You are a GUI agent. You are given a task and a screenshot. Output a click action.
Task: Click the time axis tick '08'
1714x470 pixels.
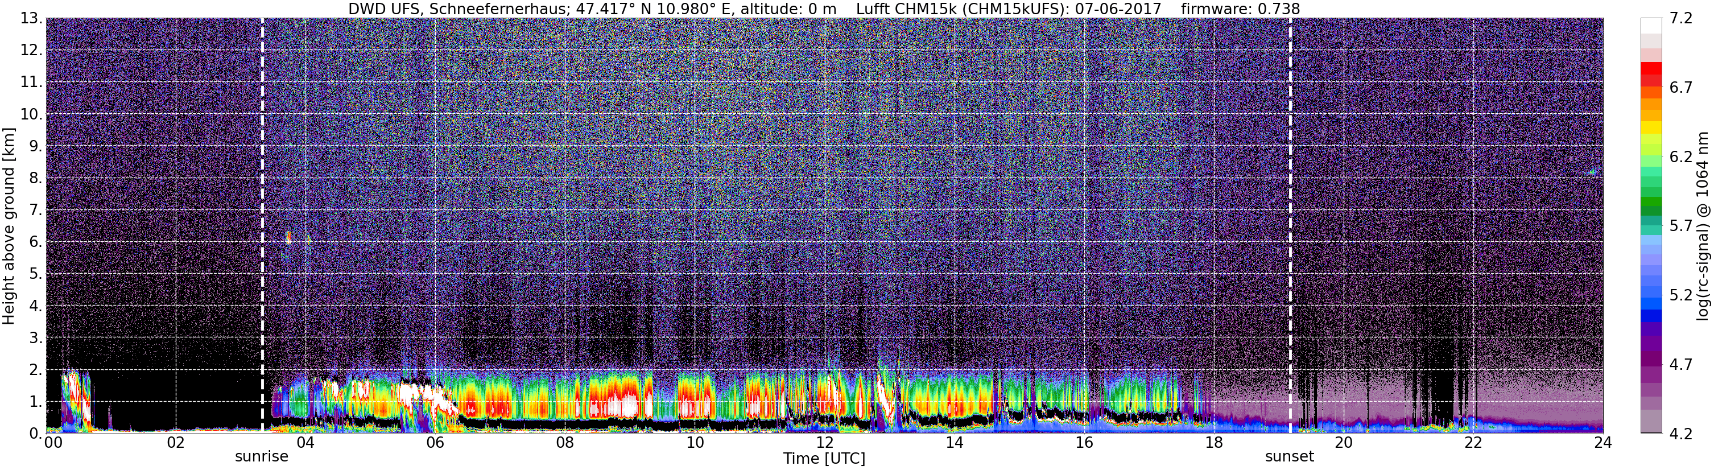pos(565,443)
